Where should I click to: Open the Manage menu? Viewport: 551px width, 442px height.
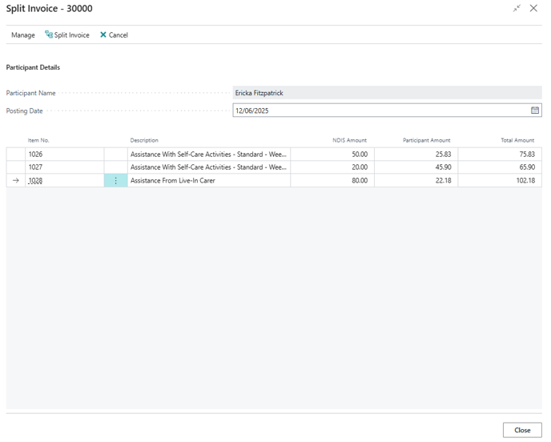23,35
